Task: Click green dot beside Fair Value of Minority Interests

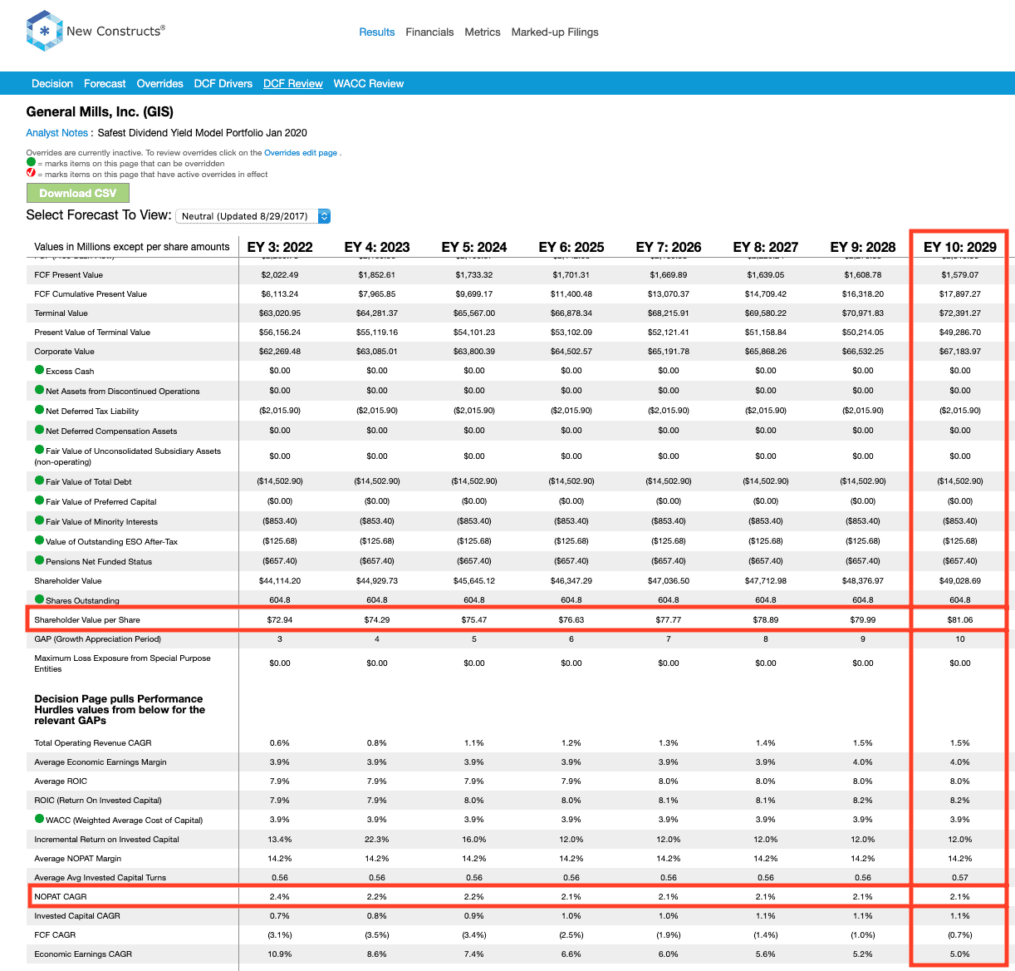Action: pyautogui.click(x=39, y=520)
